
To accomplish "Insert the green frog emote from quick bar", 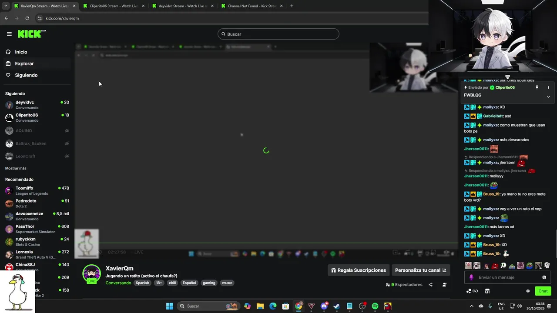I will click(x=529, y=265).
